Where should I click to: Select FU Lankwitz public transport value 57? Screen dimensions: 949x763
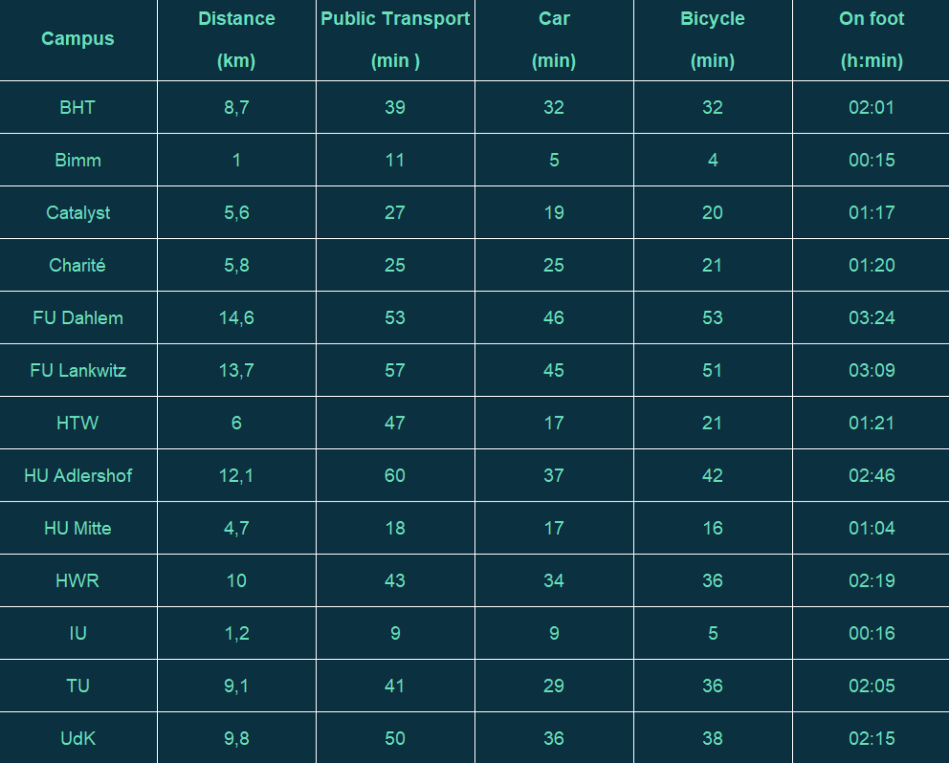395,370
